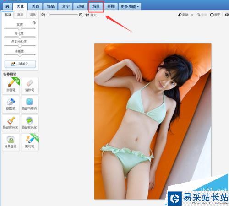
Task: Select the 魔幻笔 magic pen tool
Action: tap(30, 142)
